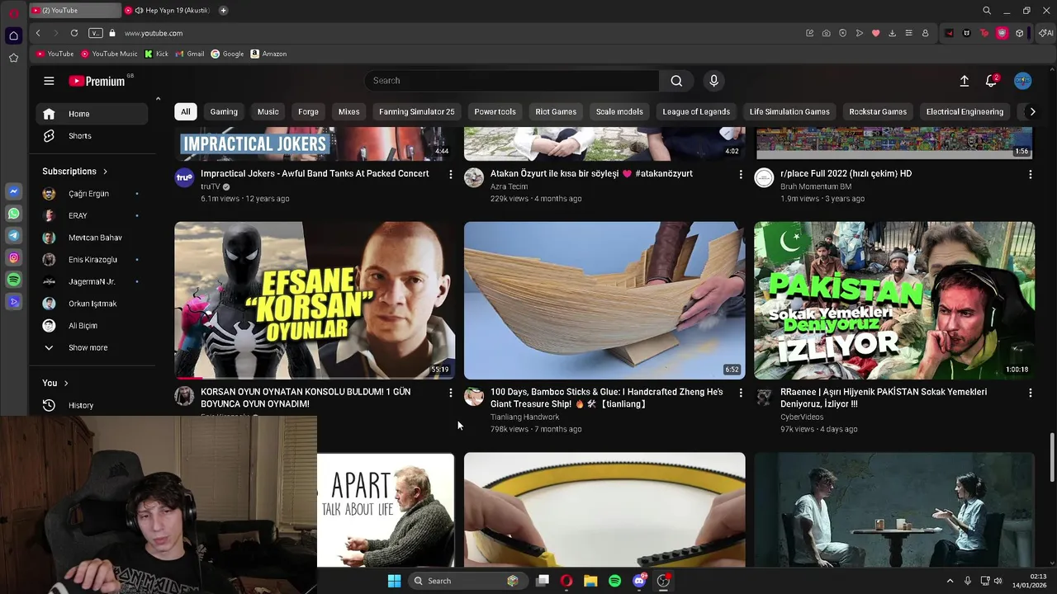Click Opera sidebar home icon
The width and height of the screenshot is (1057, 594).
tap(13, 35)
